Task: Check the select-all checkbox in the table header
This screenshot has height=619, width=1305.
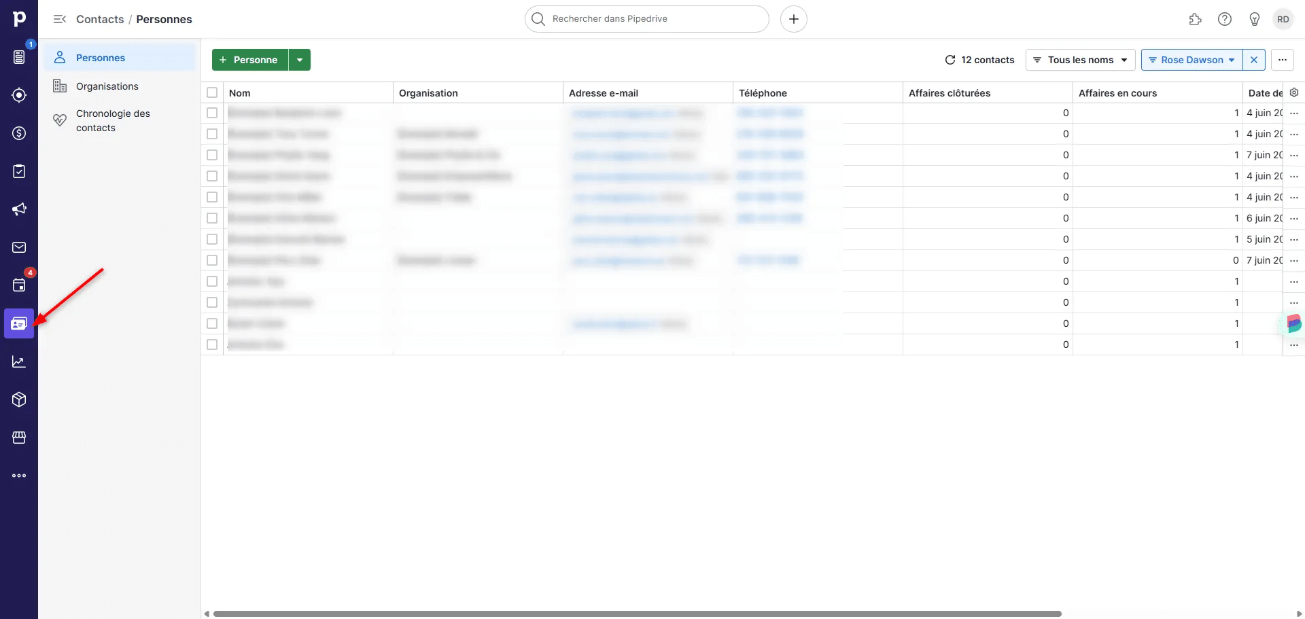Action: 212,92
